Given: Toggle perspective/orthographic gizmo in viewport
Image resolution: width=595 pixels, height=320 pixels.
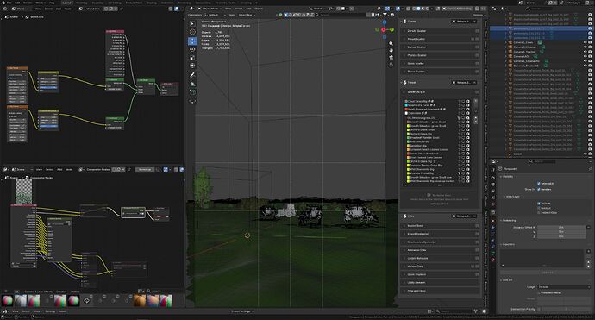Looking at the screenshot, I should [x=391, y=65].
